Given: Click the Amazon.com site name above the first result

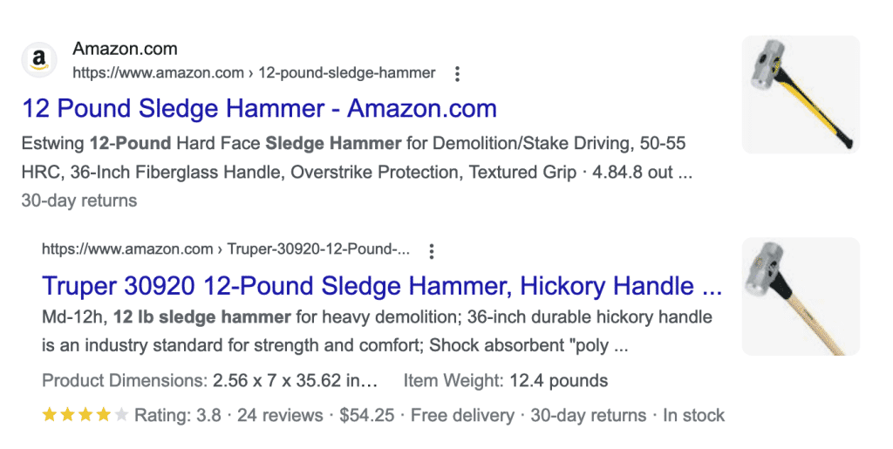Looking at the screenshot, I should (125, 49).
